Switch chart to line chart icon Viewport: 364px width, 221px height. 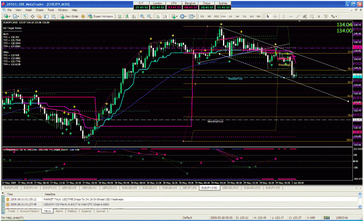(x=134, y=16)
